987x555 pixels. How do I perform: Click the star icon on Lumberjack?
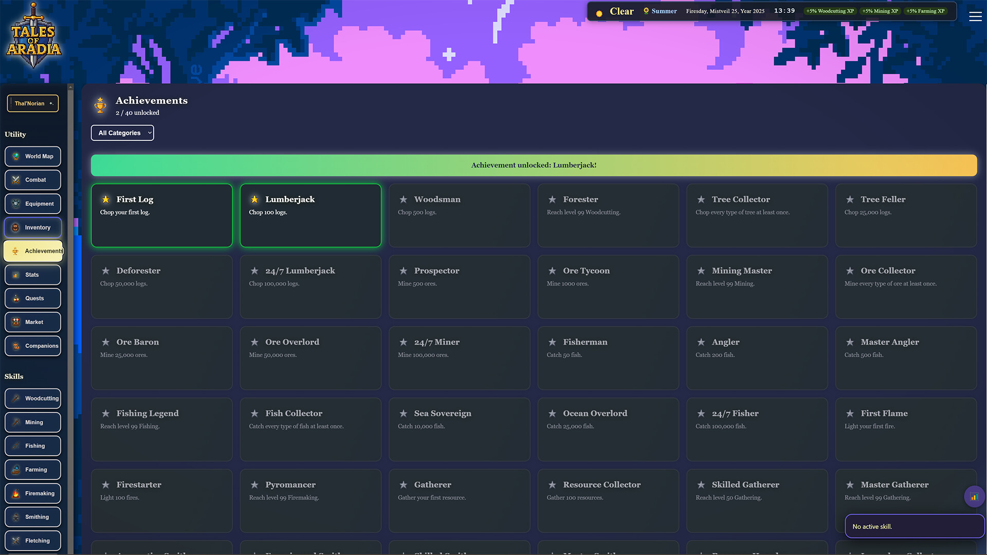[254, 199]
